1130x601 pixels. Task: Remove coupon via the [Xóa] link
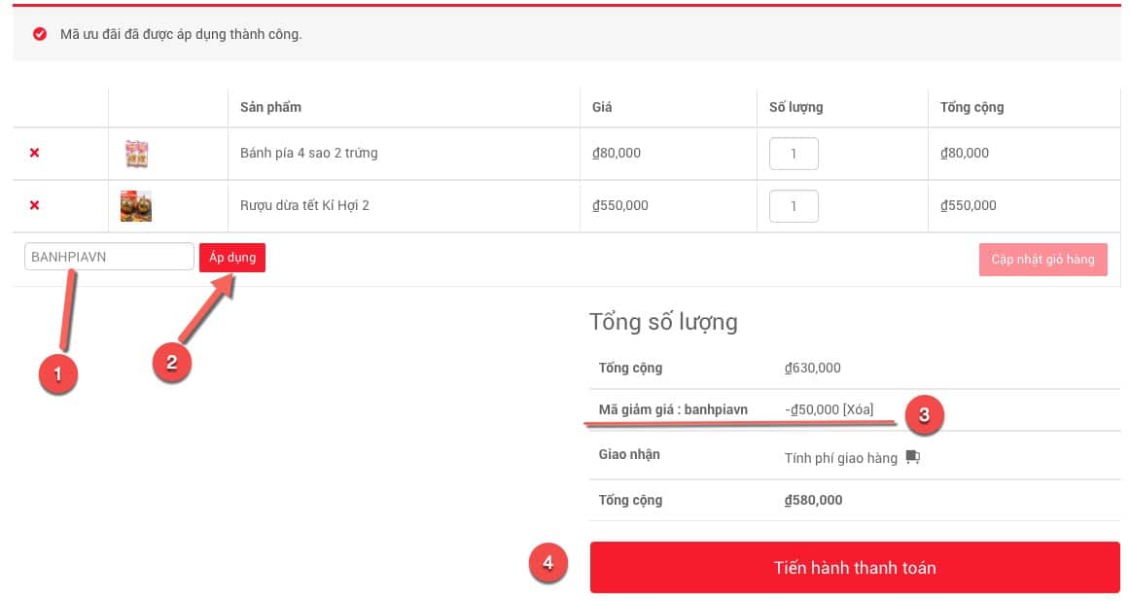858,409
